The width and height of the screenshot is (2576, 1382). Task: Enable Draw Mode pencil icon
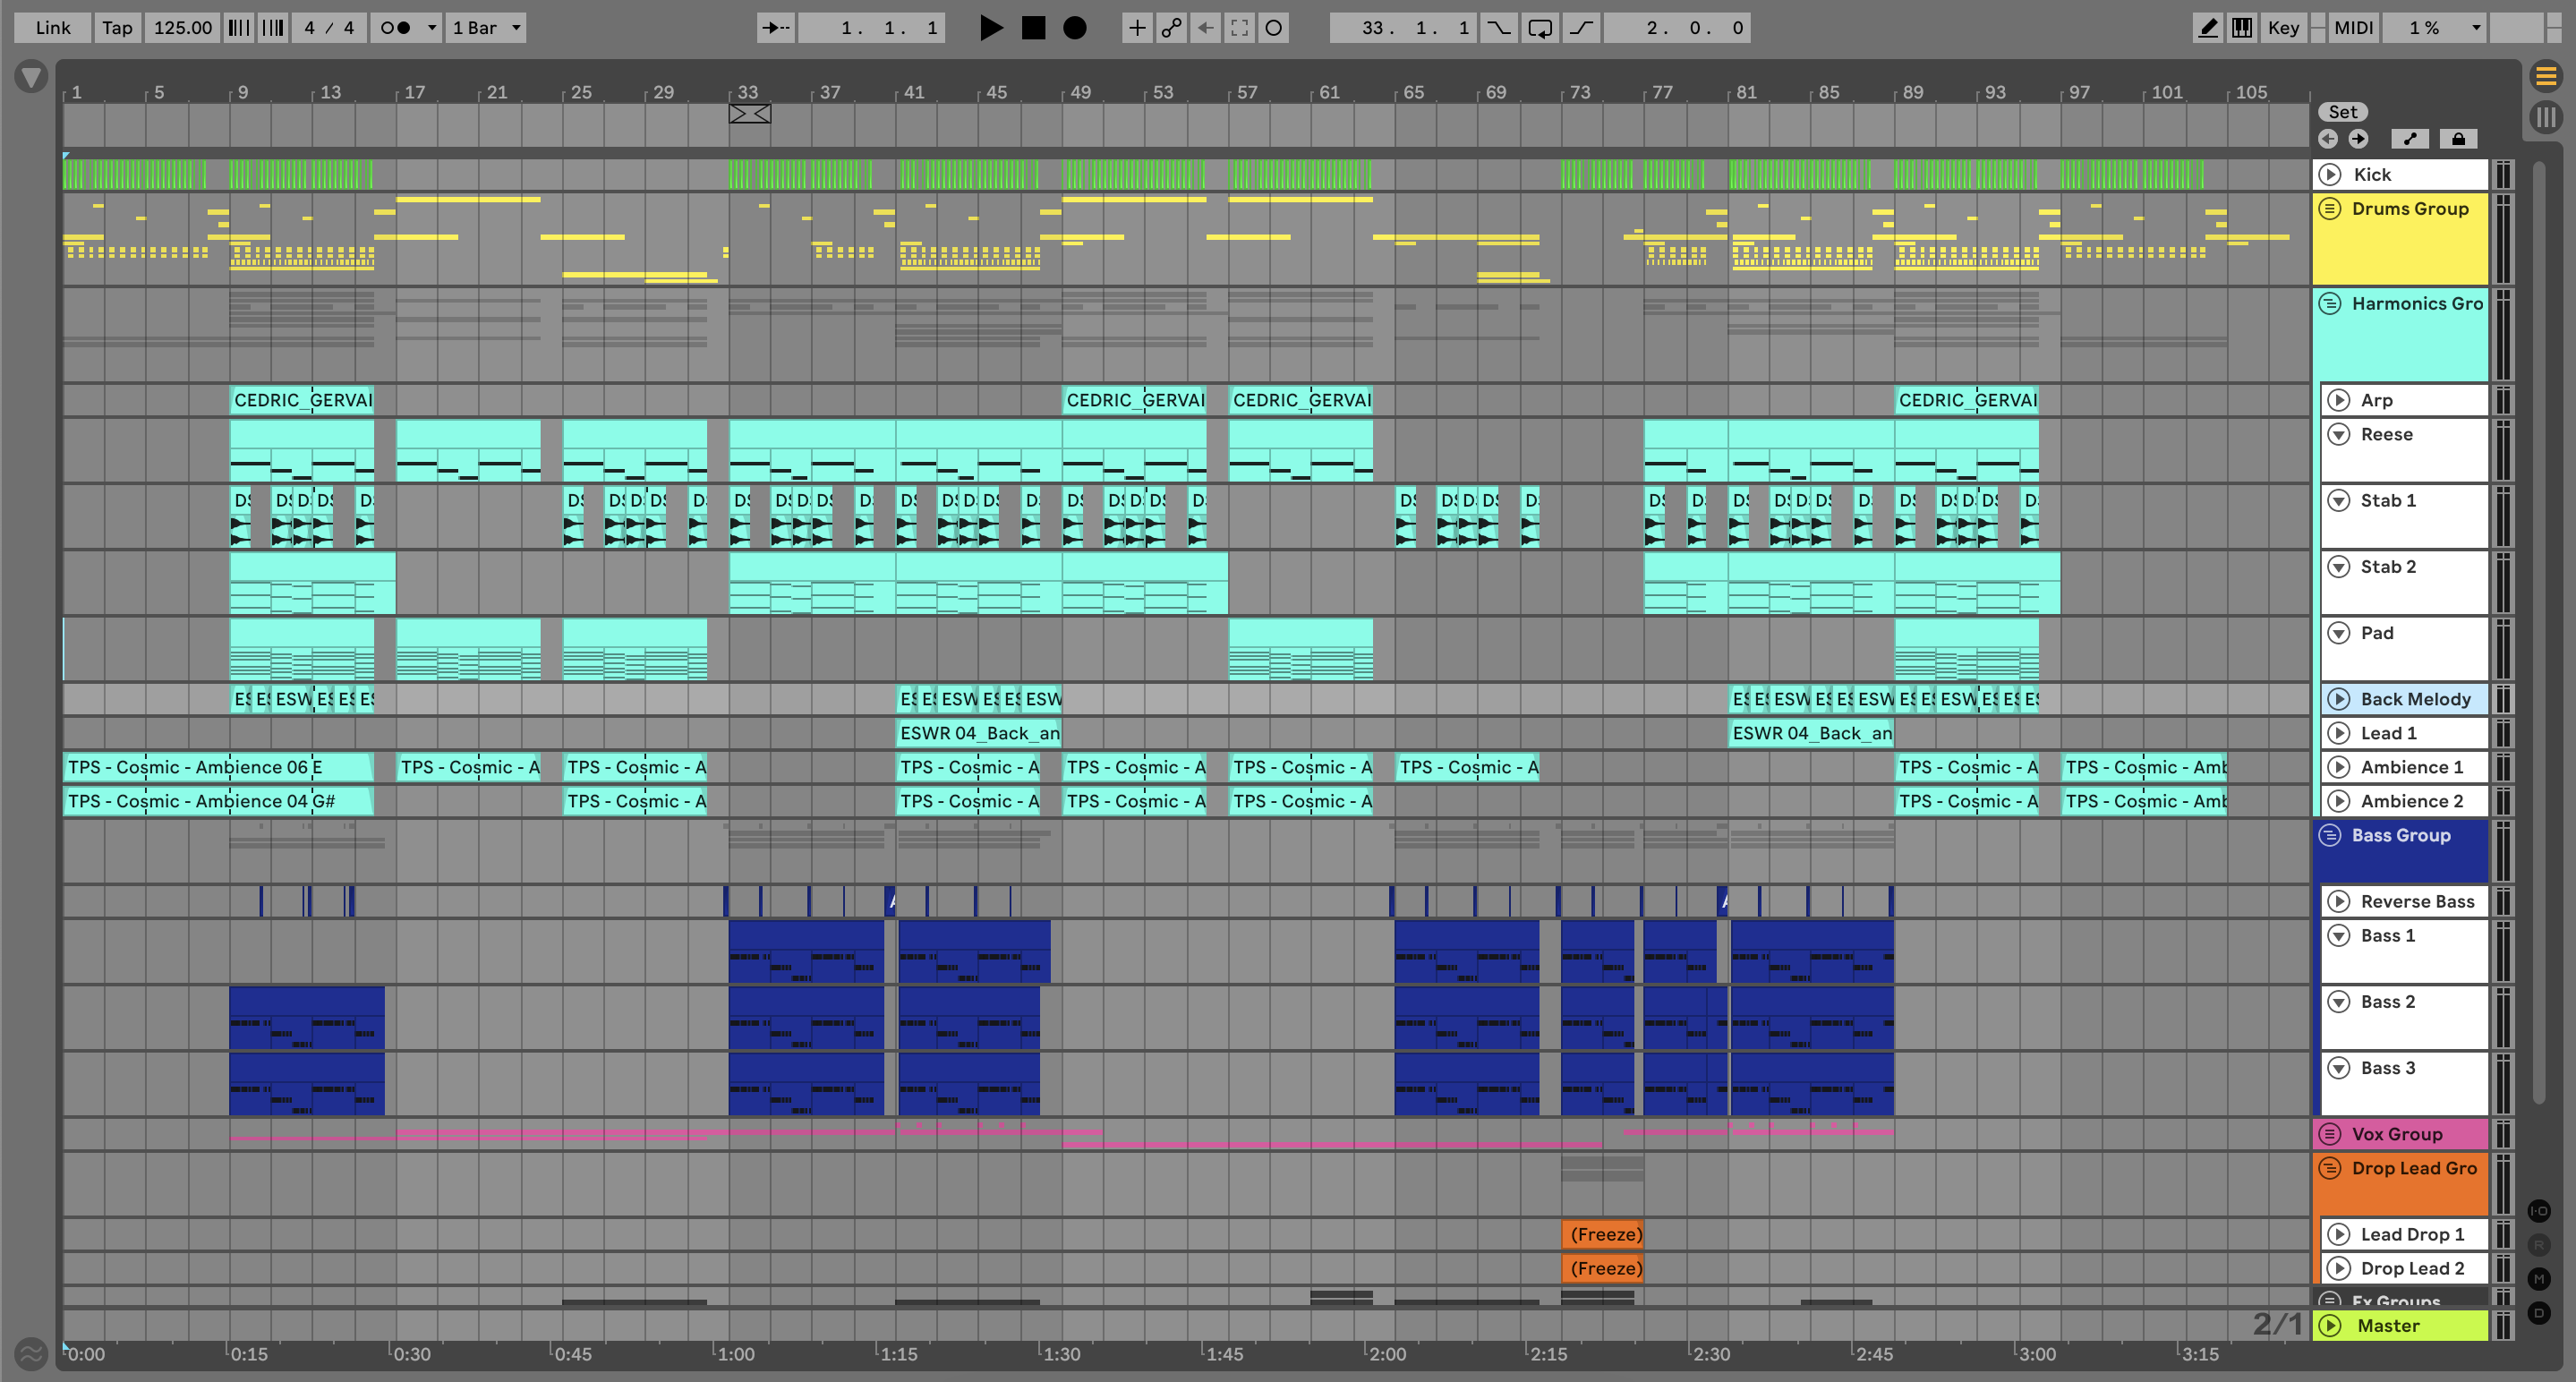tap(2207, 28)
